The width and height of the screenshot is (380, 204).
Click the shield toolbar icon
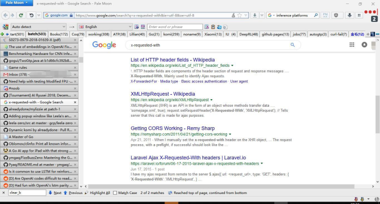point(336,15)
